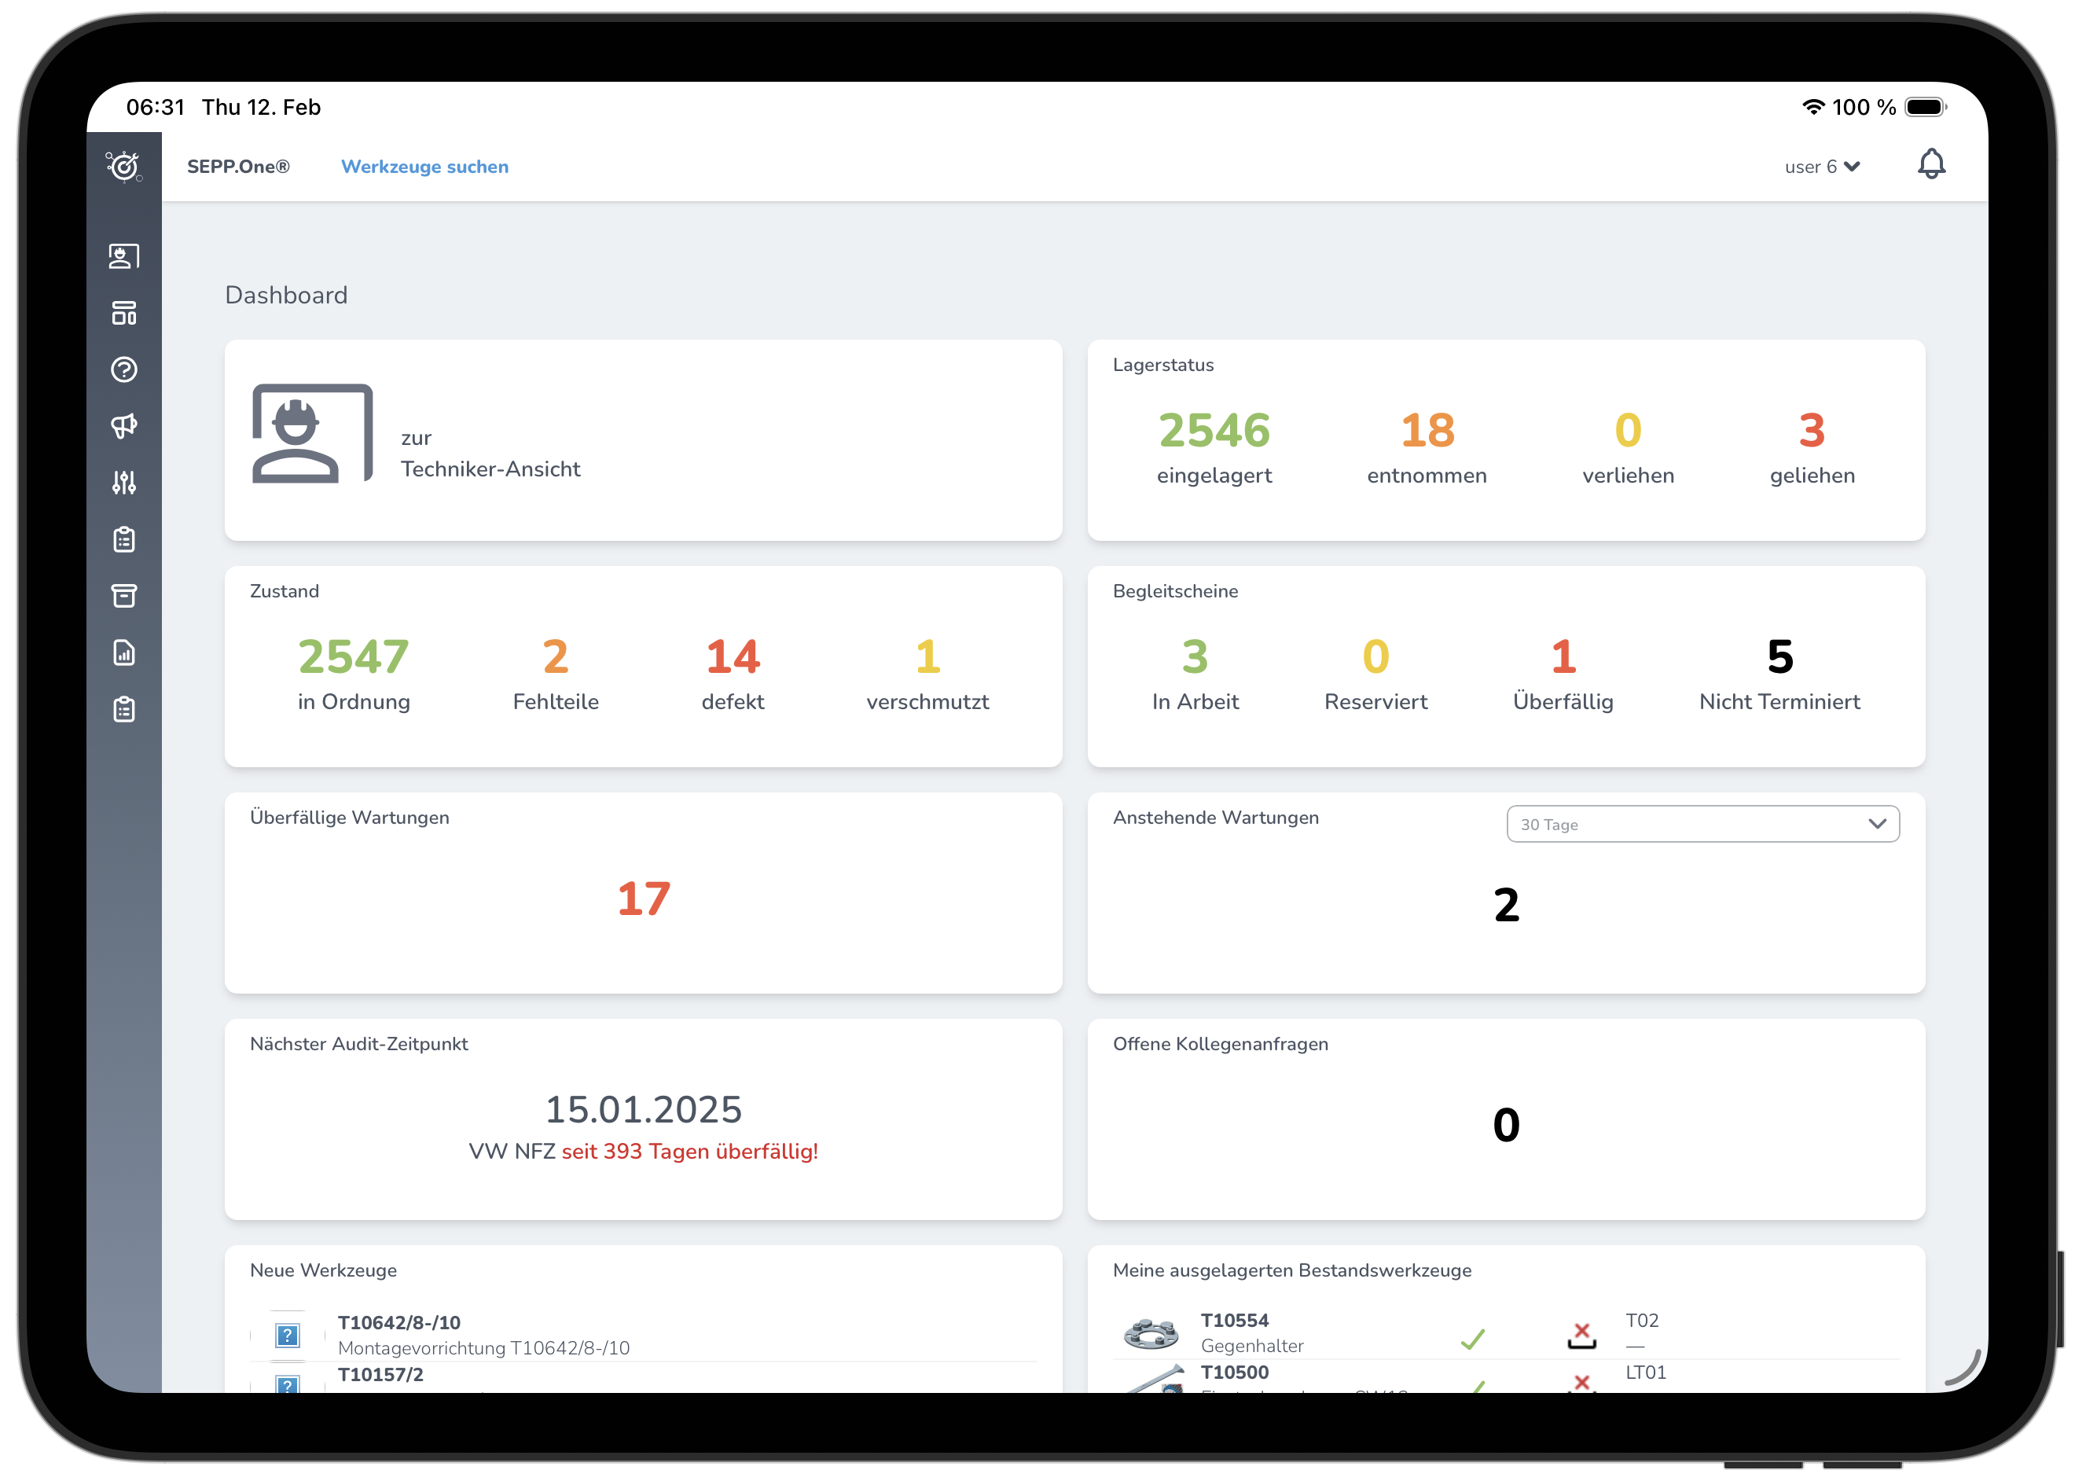Open the dashboard layout sidebar icon
This screenshot has width=2075, height=1481.
click(x=124, y=313)
